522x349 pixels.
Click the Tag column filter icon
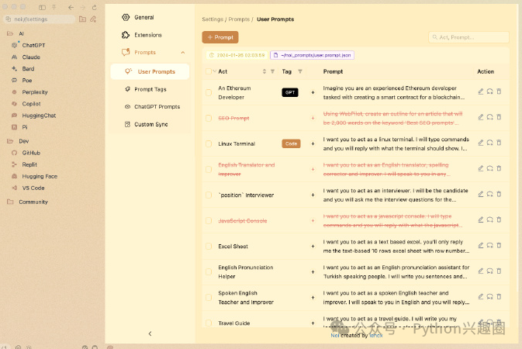(x=300, y=71)
